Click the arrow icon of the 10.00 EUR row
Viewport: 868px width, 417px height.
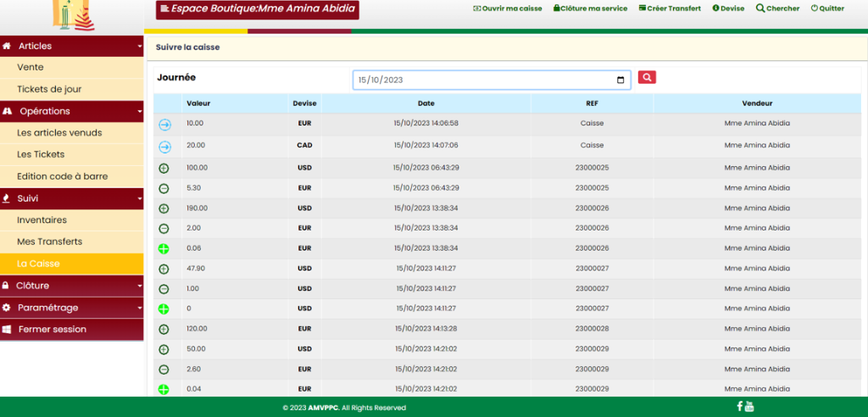(x=165, y=125)
